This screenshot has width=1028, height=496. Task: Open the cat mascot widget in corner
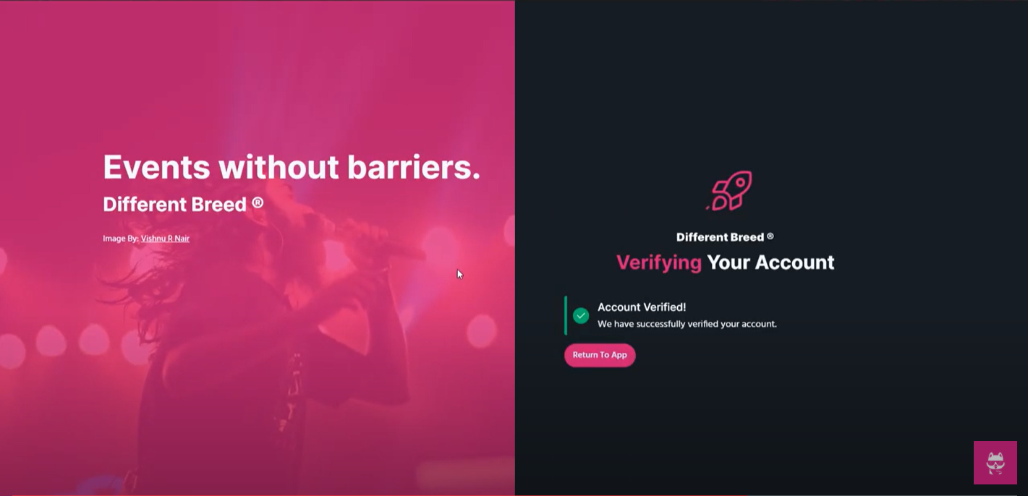[995, 463]
